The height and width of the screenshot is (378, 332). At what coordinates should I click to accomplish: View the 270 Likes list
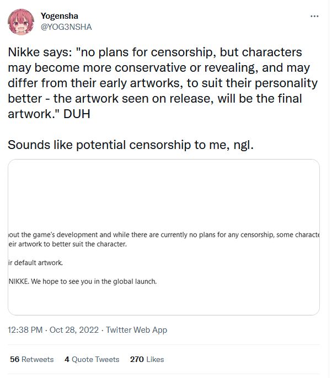click(x=147, y=359)
